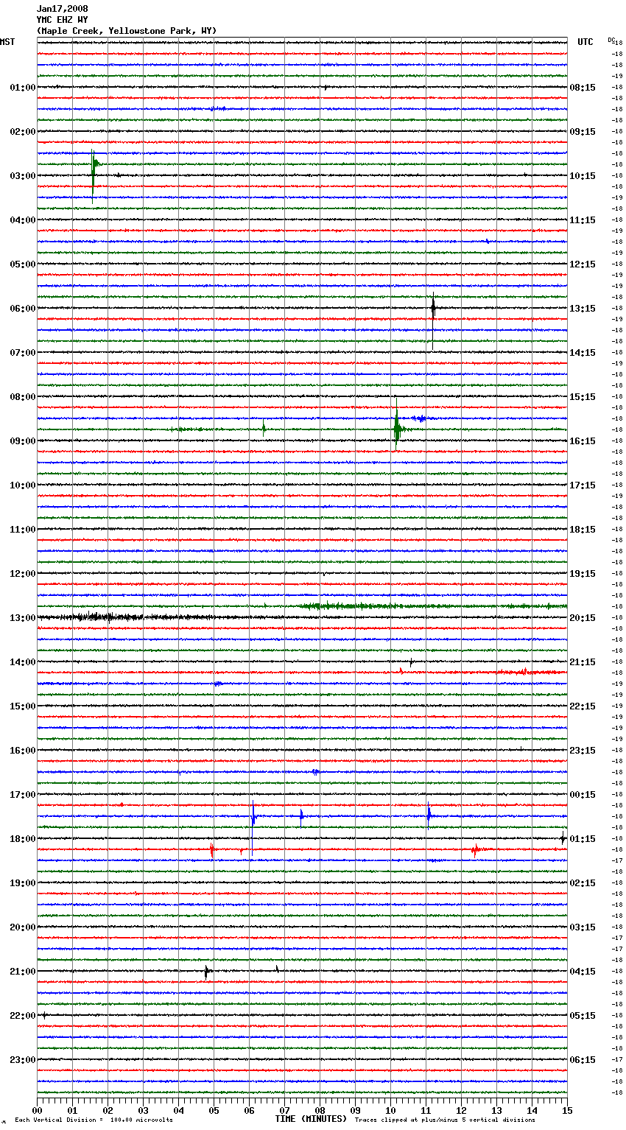
Task: Click minute tick label 08 on axis
Action: tap(320, 1110)
